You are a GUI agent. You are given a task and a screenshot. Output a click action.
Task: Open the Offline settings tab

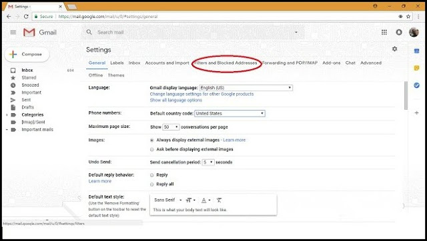click(x=95, y=75)
